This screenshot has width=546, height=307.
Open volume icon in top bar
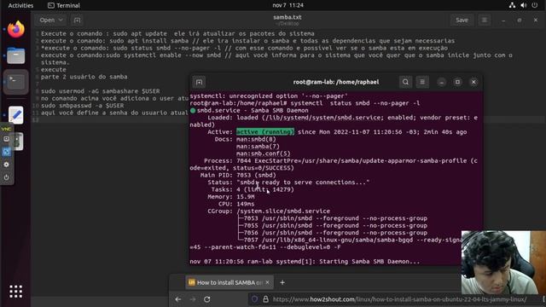coord(523,5)
